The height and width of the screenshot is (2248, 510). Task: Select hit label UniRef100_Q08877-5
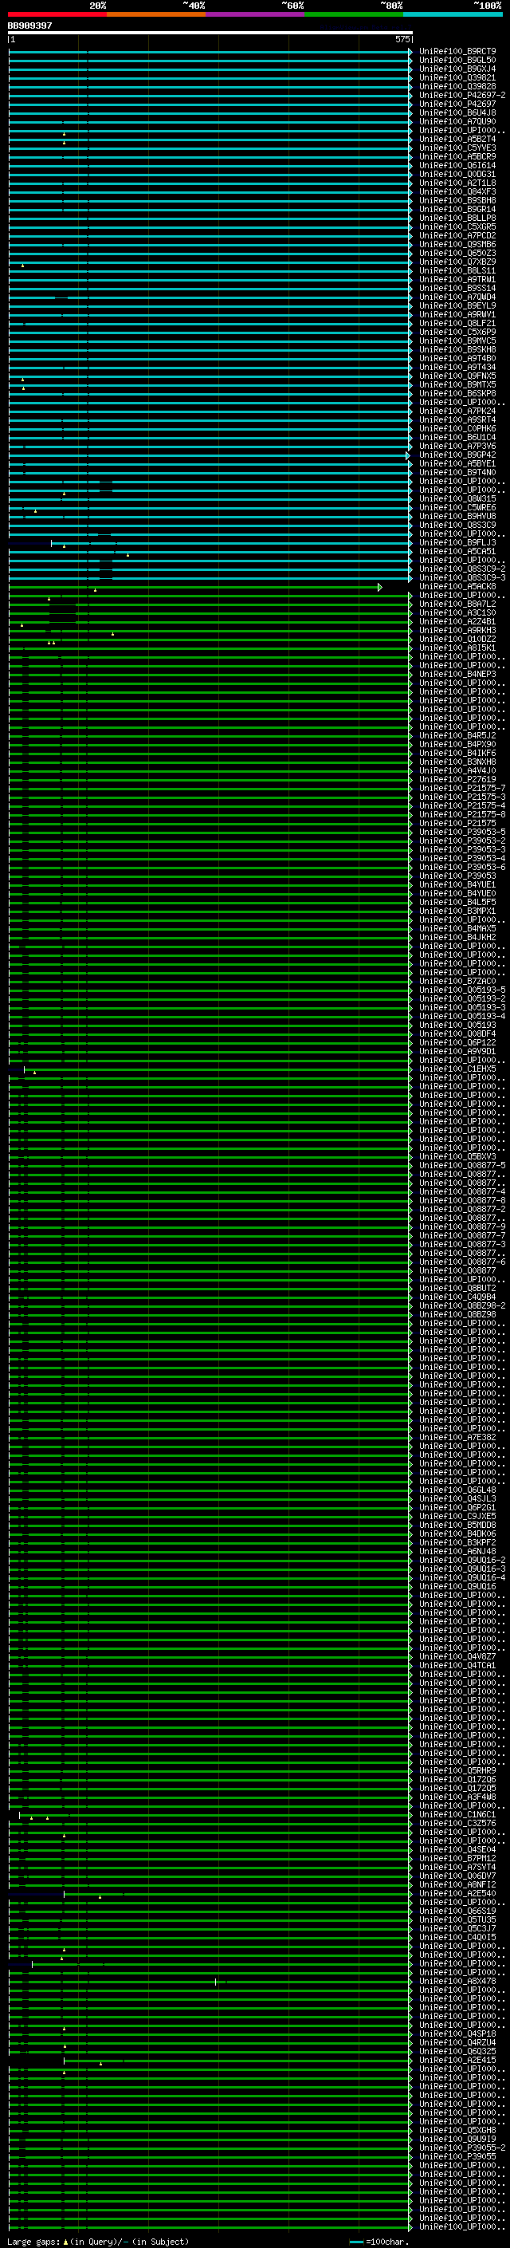pos(462,1165)
